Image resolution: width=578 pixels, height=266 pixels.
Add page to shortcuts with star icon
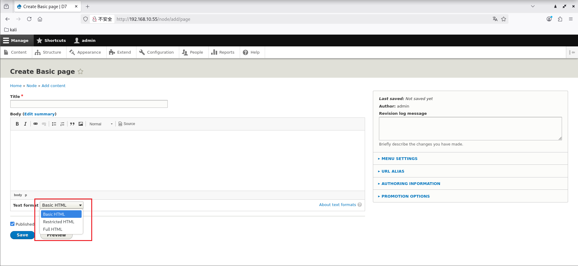[x=80, y=72]
